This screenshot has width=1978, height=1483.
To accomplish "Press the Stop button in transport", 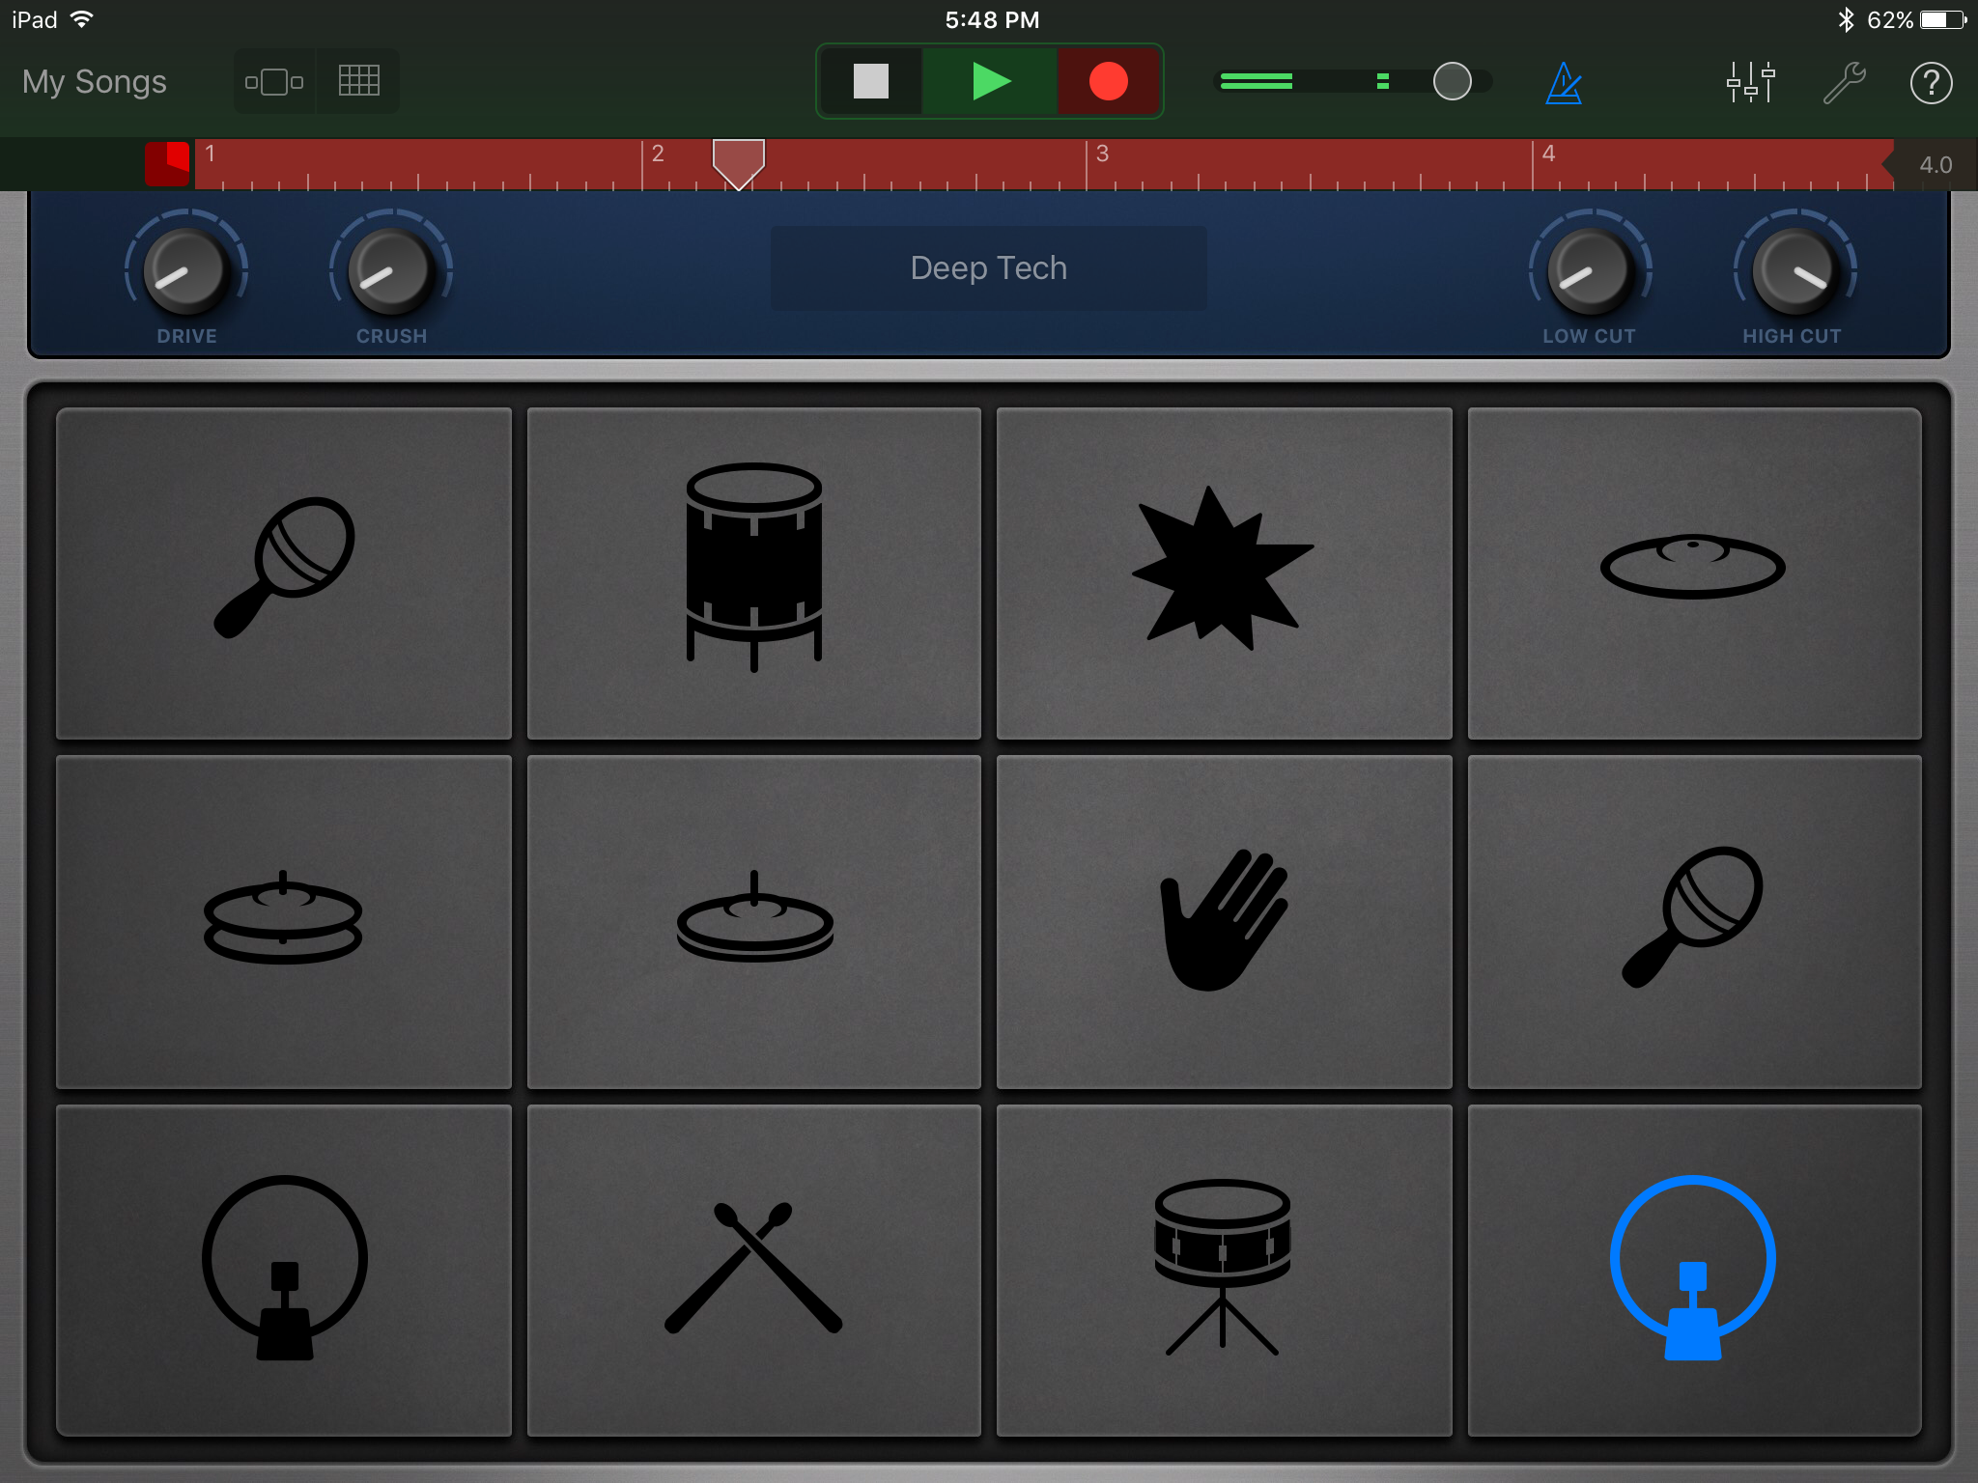I will (867, 81).
